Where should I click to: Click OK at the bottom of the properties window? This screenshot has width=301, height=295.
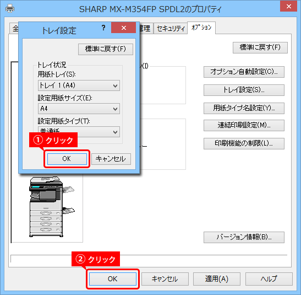113,279
